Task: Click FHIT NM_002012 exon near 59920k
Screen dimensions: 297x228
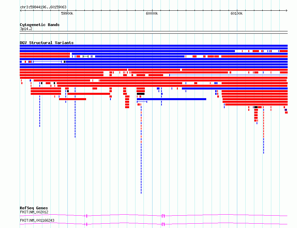Action: pyautogui.click(x=86, y=216)
